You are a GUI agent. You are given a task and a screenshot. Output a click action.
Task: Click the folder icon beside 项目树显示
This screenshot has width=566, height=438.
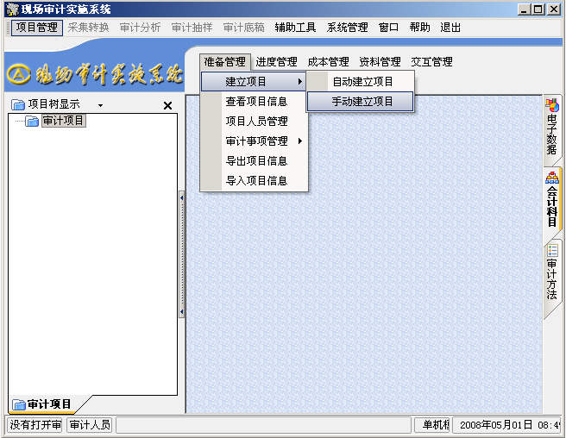coord(17,105)
